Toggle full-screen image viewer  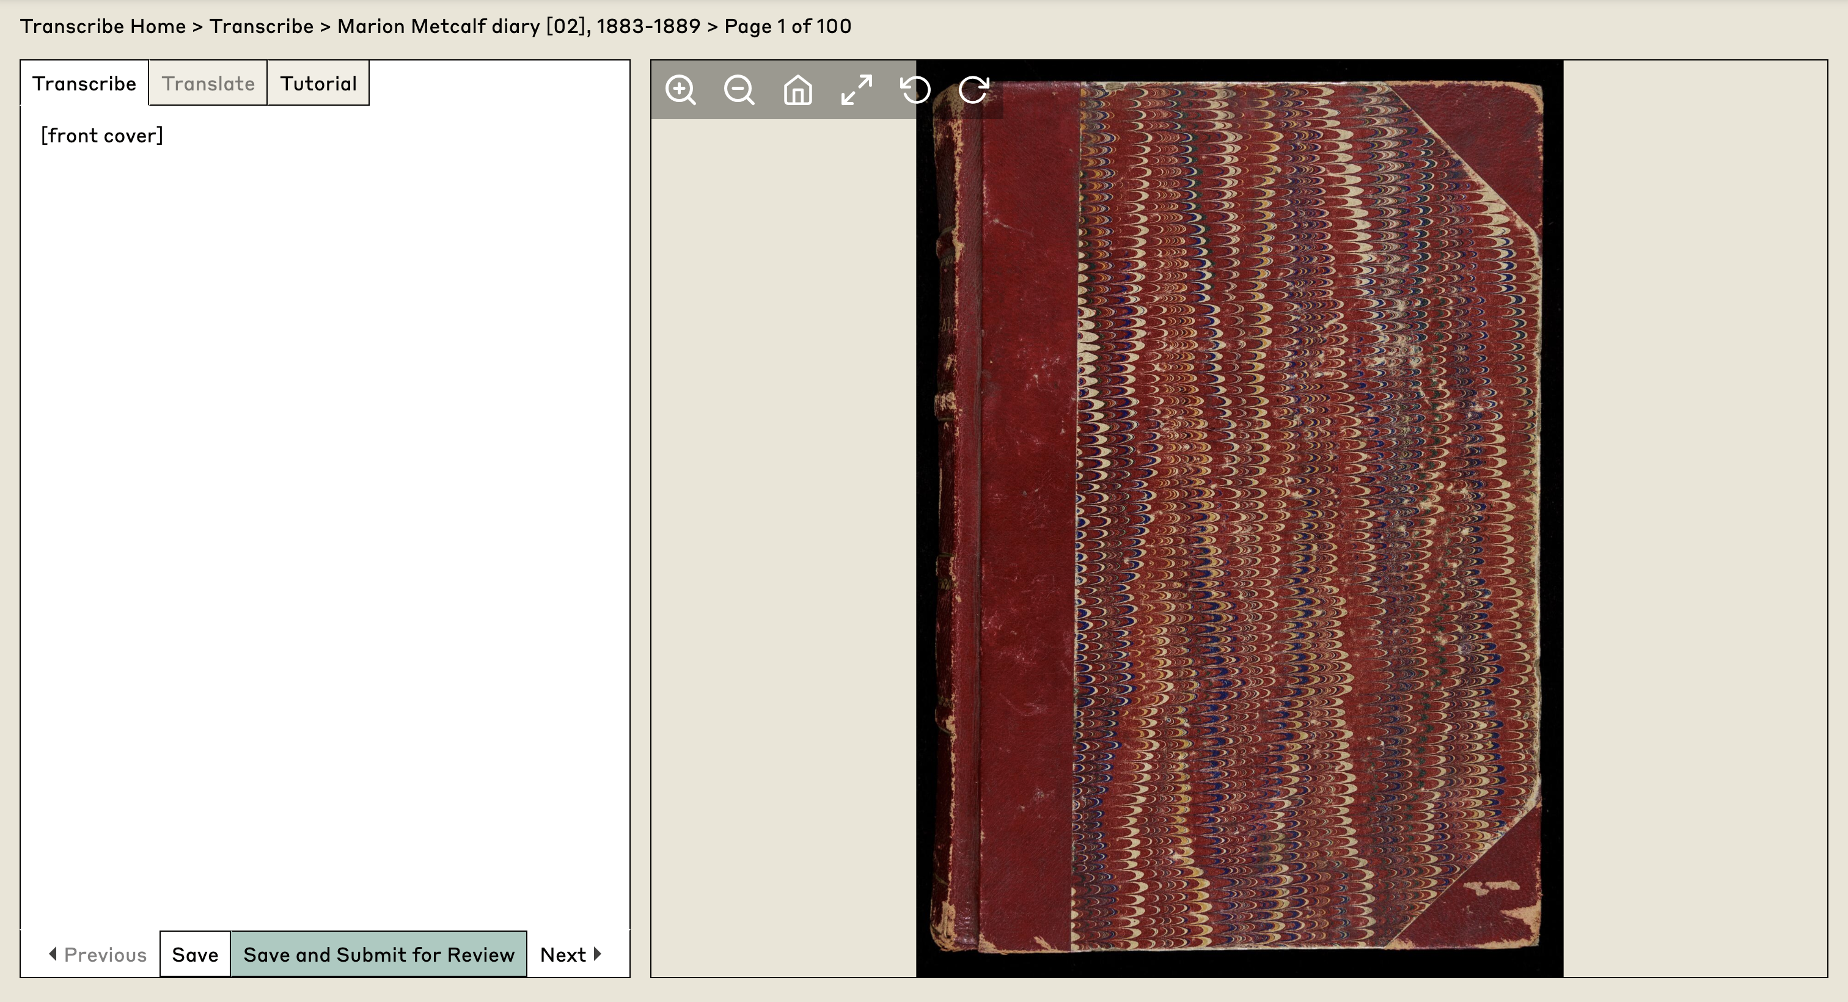(x=857, y=90)
